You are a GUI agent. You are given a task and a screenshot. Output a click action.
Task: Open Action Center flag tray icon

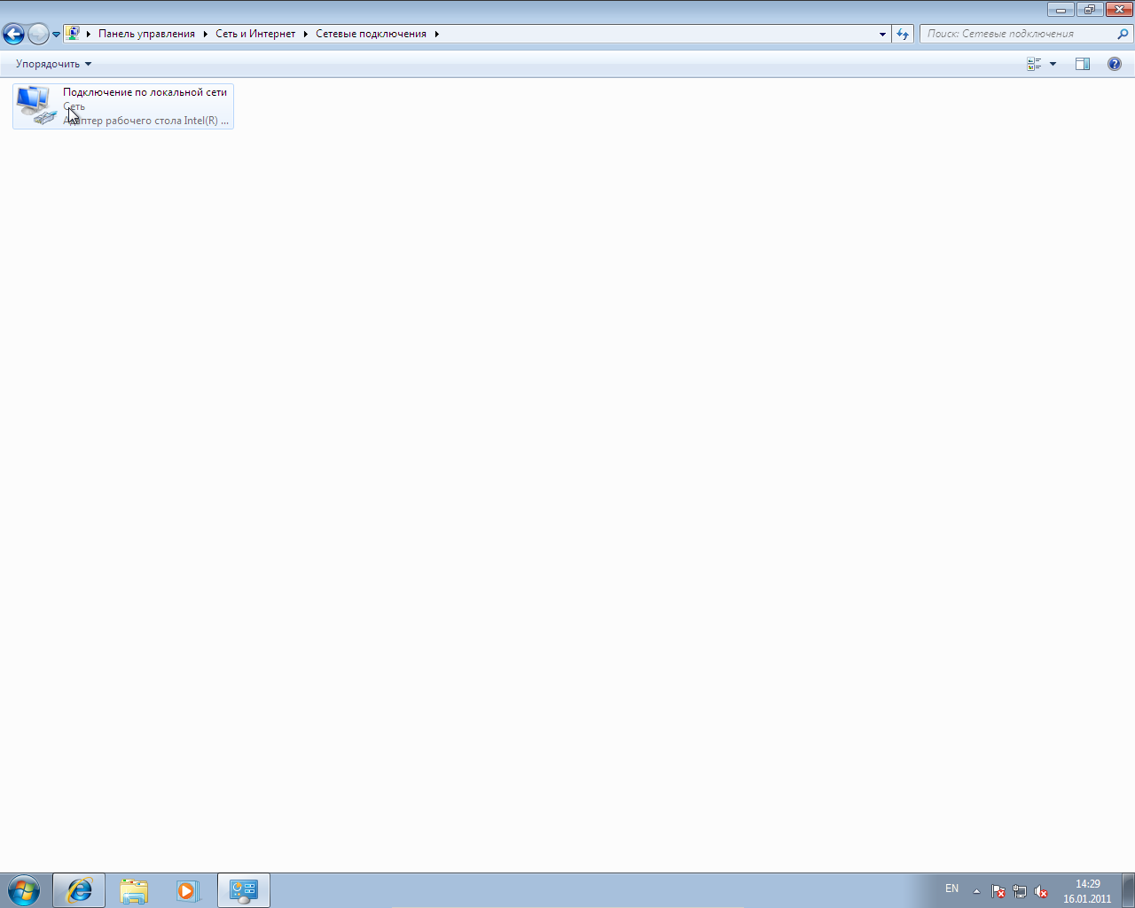tap(998, 891)
